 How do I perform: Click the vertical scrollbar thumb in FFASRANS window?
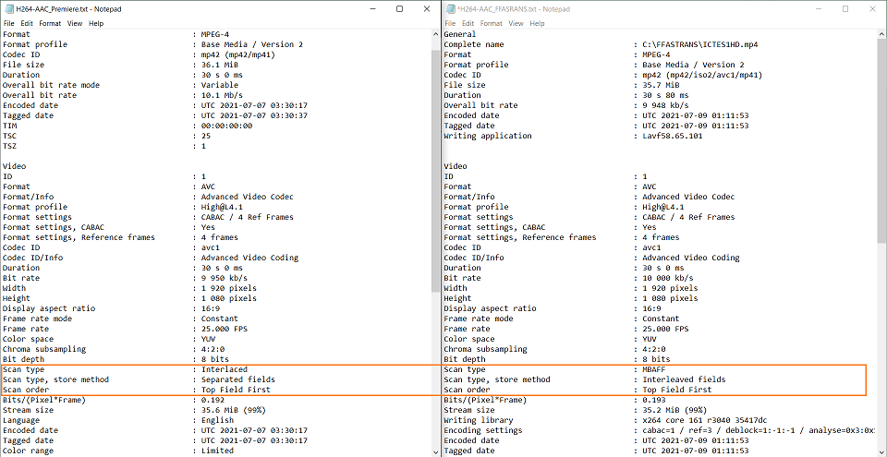[881, 141]
